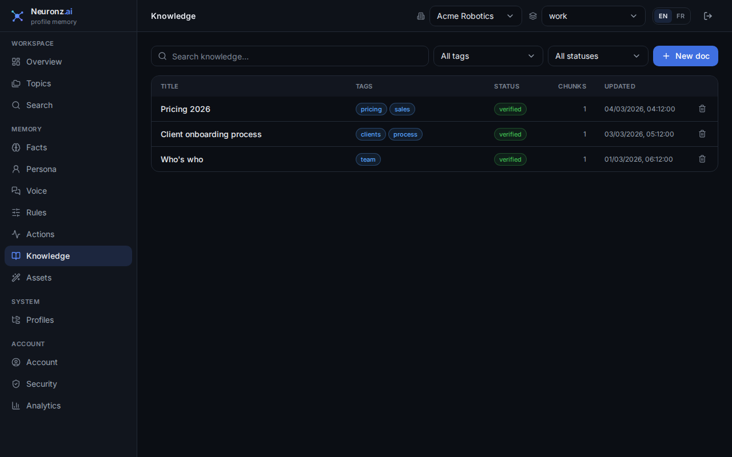Open the Pricing 2026 document

pos(185,109)
